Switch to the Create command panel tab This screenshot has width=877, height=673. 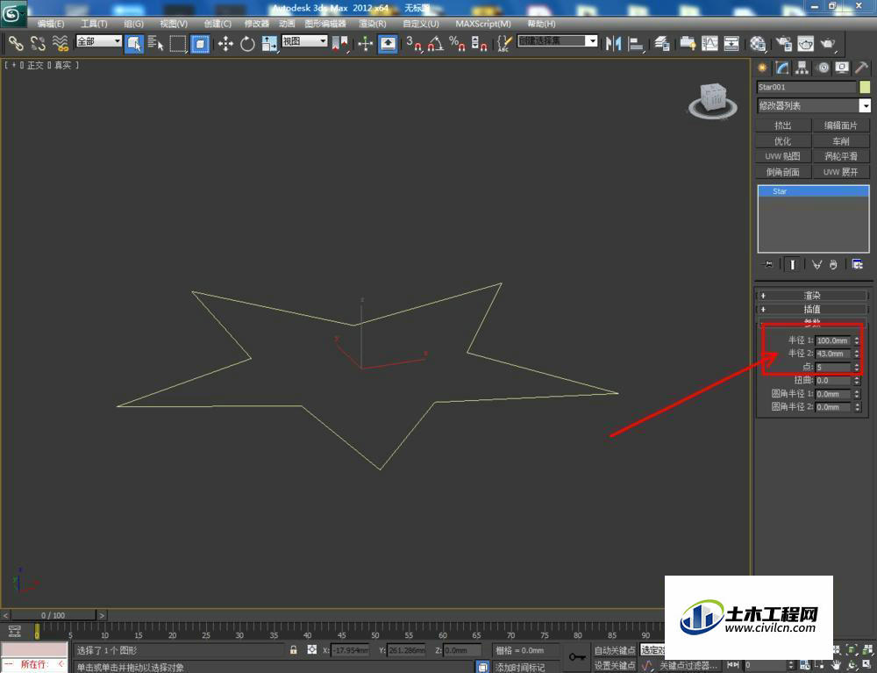(762, 68)
